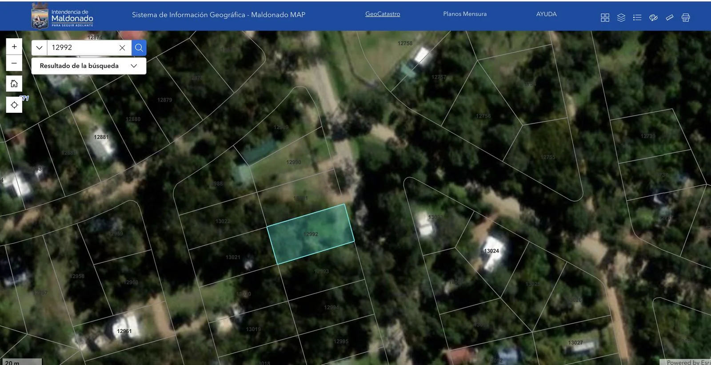Zoom in with the plus button
711x365 pixels.
(14, 47)
